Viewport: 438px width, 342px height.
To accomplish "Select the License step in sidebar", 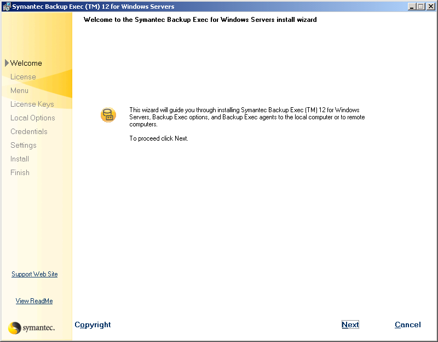I will coord(23,77).
